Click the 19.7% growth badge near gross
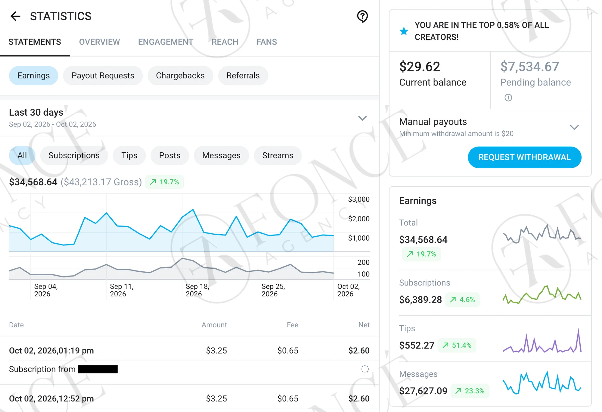 (165, 182)
